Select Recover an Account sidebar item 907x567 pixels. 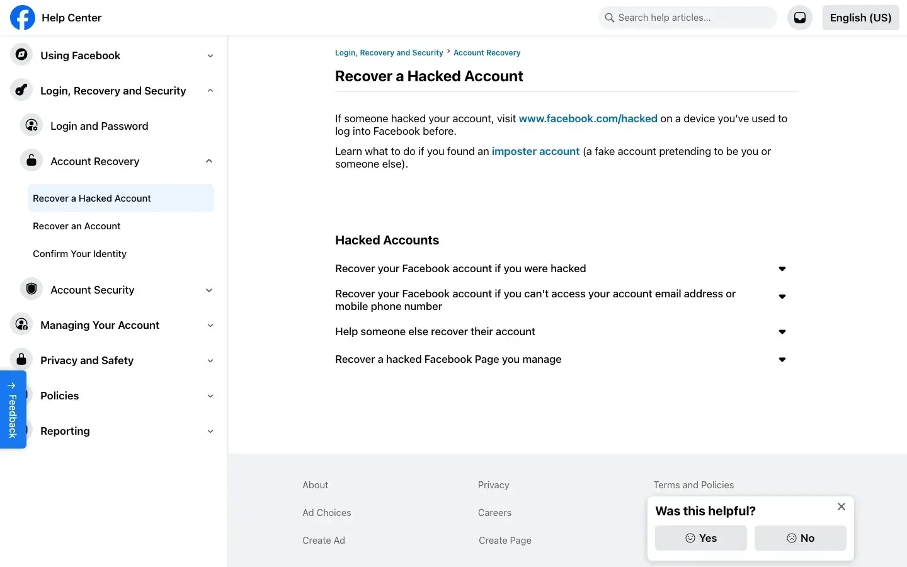click(x=121, y=226)
